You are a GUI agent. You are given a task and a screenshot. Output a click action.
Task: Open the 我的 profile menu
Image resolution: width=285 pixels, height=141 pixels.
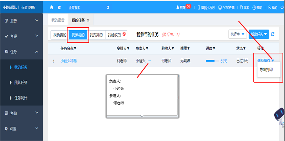pyautogui.click(x=273, y=7)
